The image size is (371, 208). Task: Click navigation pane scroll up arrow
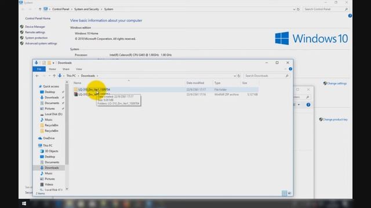pos(67,82)
